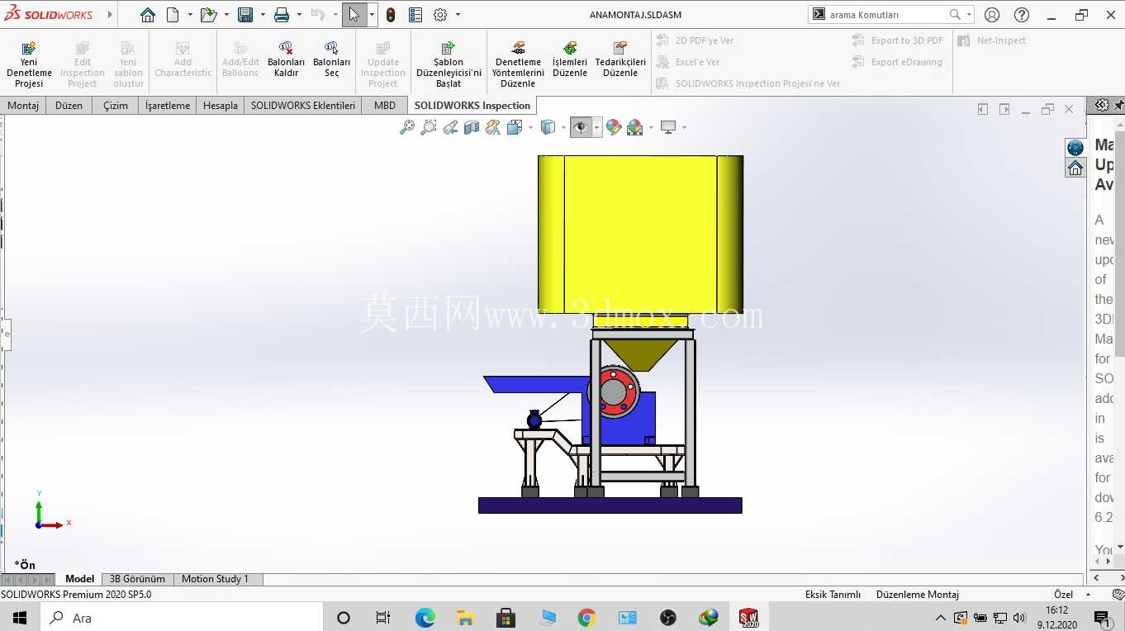Expand the Print dropdown arrow
The image size is (1125, 631).
click(299, 15)
